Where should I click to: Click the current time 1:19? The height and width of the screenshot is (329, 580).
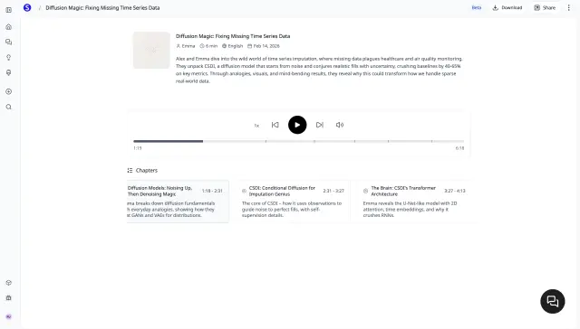[138, 148]
